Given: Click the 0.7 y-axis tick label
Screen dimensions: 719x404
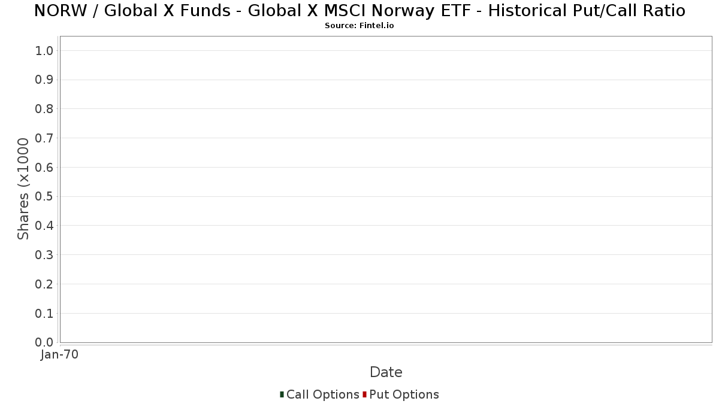Looking at the screenshot, I should [44, 138].
